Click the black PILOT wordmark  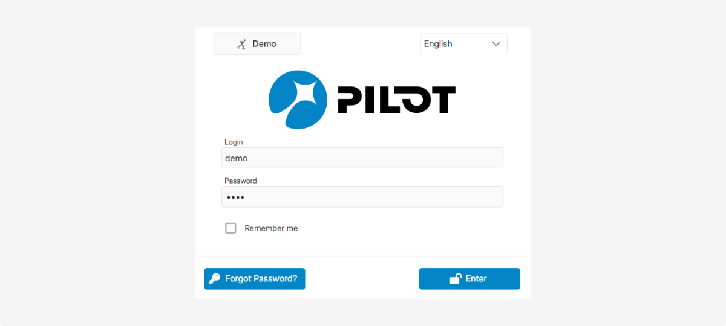(x=396, y=100)
